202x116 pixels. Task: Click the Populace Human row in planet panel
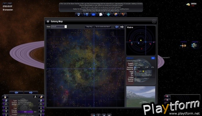[x=141, y=67]
